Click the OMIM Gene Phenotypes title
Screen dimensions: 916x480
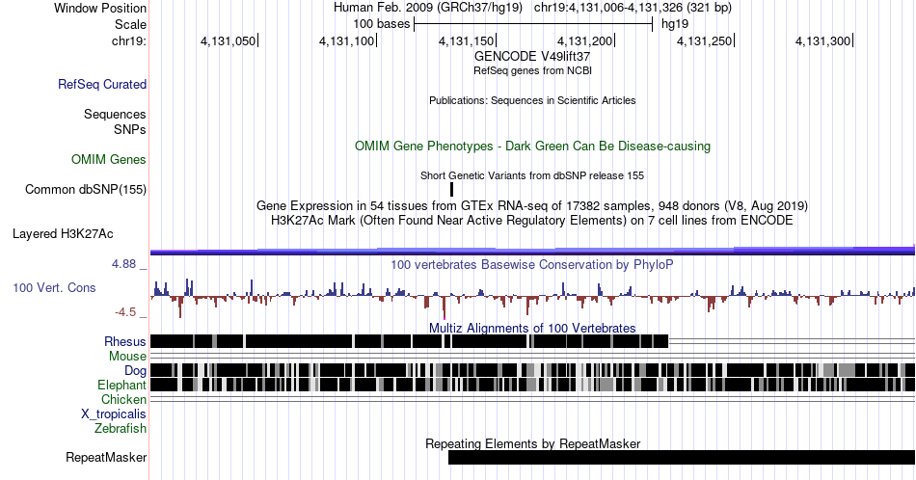[532, 146]
